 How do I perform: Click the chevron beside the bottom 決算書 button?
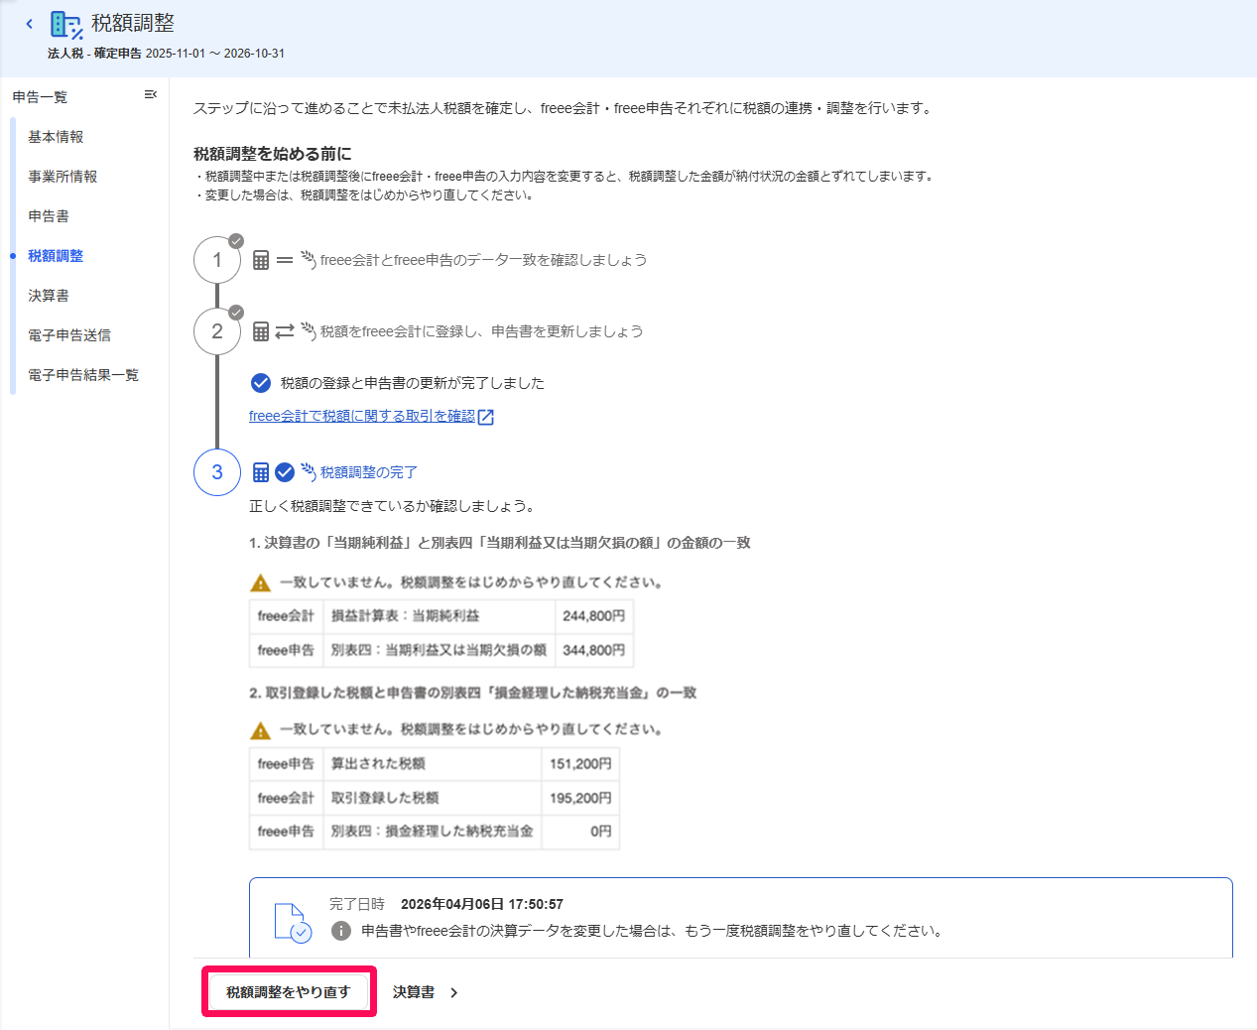click(x=454, y=992)
